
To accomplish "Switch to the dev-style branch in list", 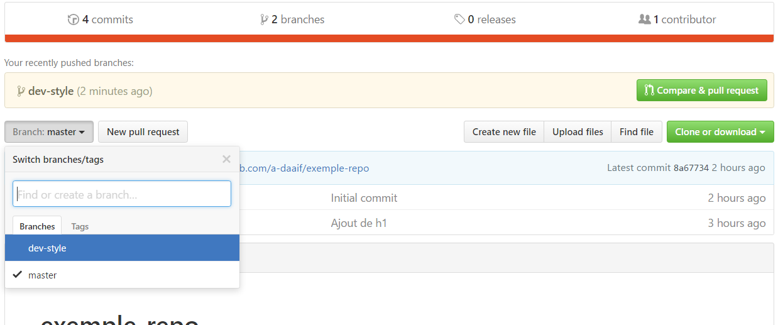I will coord(47,248).
